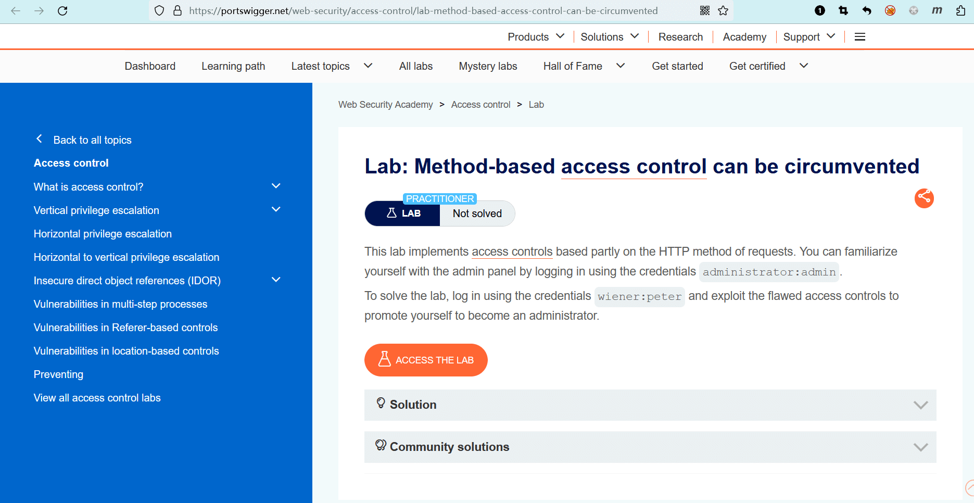Open the Latest topics dropdown
Viewport: 974px width, 503px height.
(x=332, y=66)
